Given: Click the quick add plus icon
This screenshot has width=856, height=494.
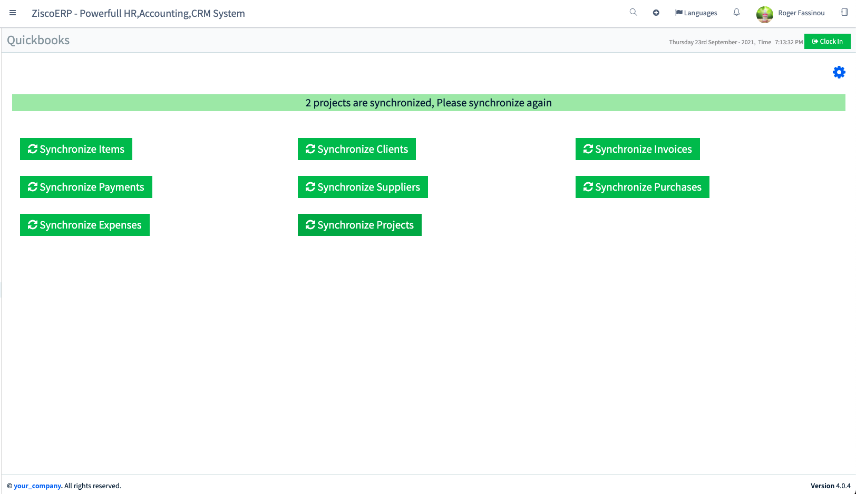Looking at the screenshot, I should [x=656, y=13].
